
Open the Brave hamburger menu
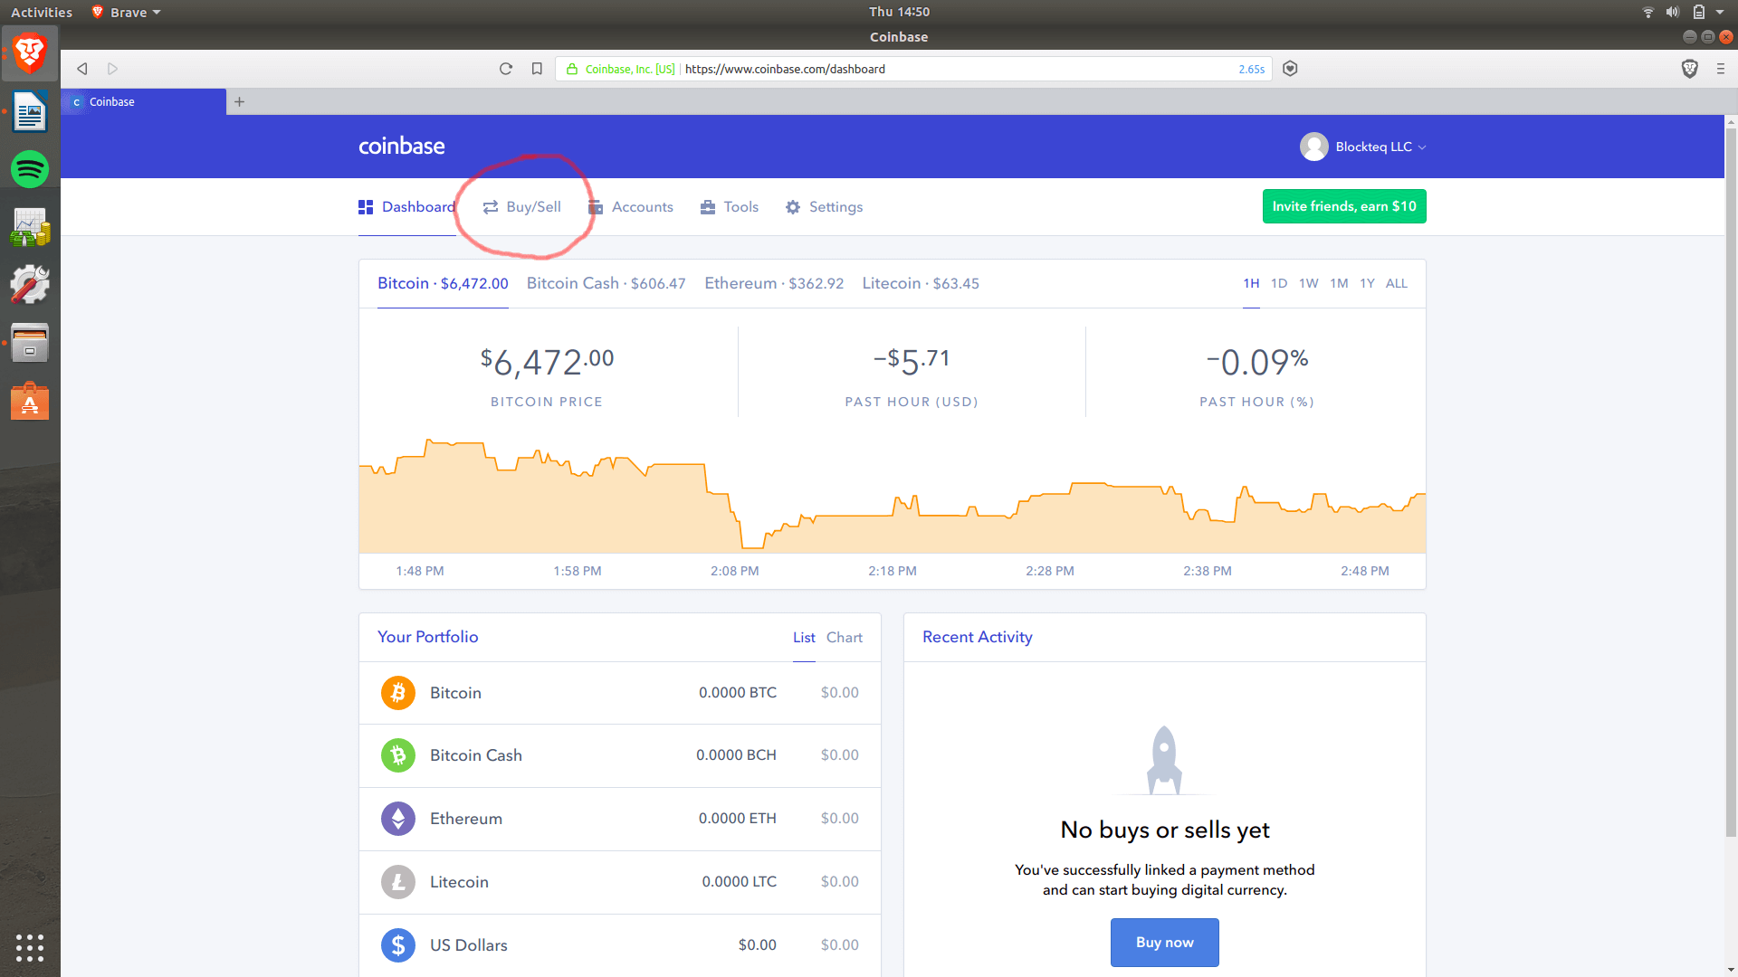pyautogui.click(x=1721, y=69)
